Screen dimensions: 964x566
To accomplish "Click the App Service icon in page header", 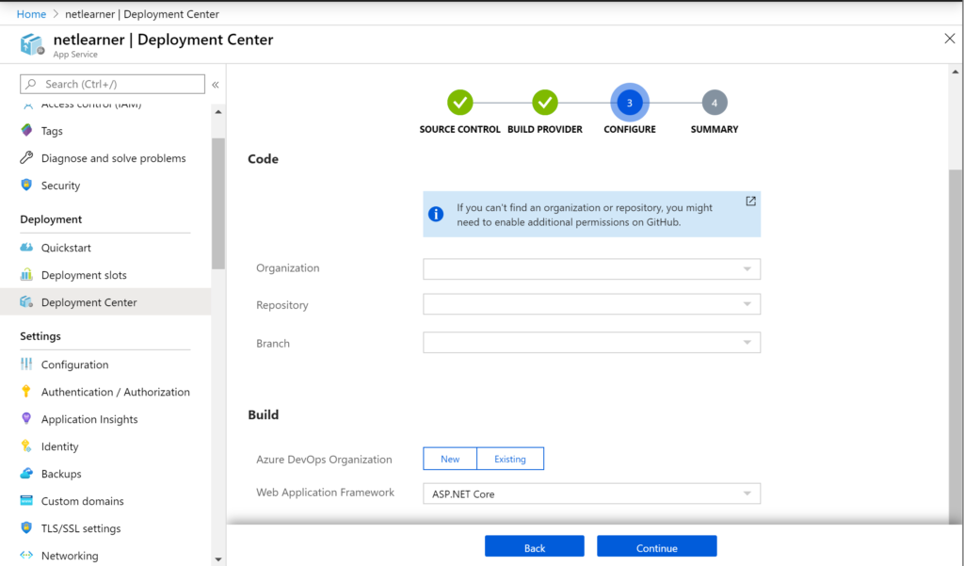I will point(32,45).
